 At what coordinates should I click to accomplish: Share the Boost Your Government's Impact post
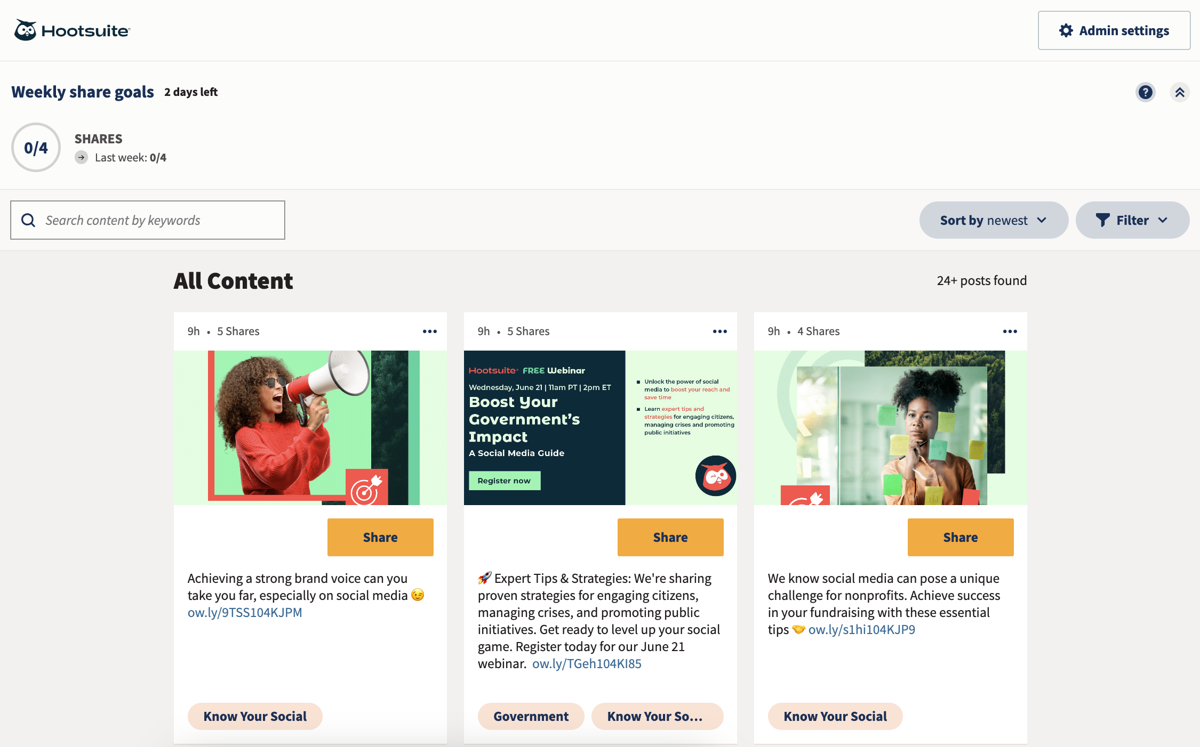click(670, 536)
